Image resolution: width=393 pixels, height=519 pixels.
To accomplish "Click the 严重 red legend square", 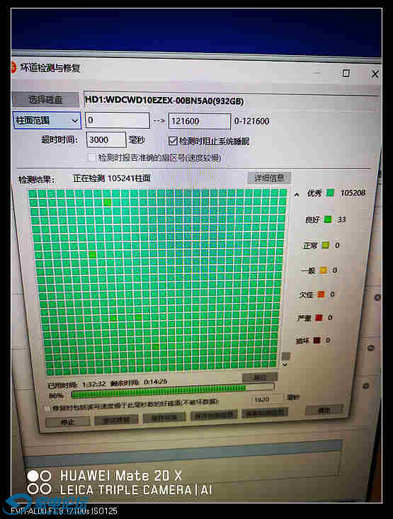I will (319, 317).
